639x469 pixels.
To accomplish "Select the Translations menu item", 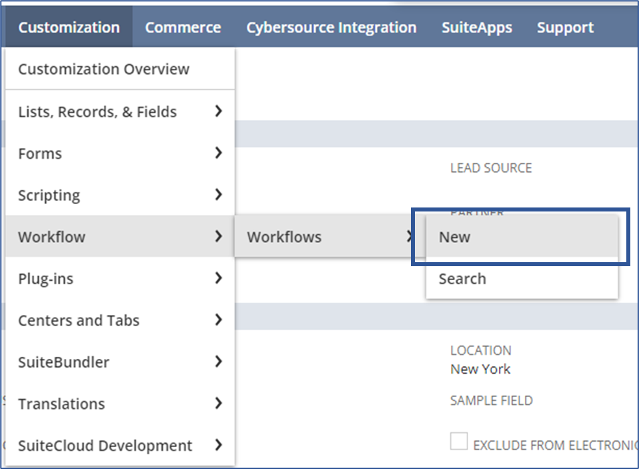I will click(x=120, y=404).
